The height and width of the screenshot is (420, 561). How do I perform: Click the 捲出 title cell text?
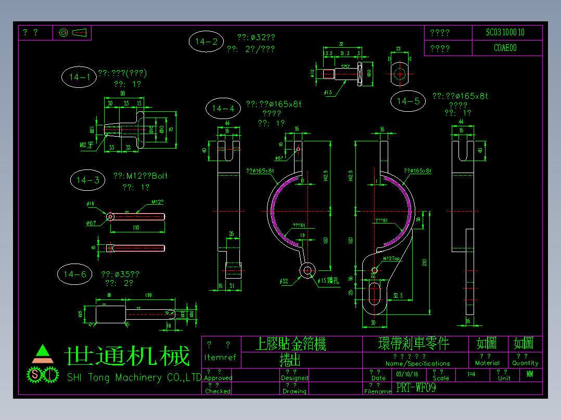point(290,360)
